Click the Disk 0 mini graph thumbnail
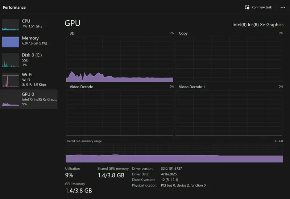The width and height of the screenshot is (290, 199). tap(11, 60)
